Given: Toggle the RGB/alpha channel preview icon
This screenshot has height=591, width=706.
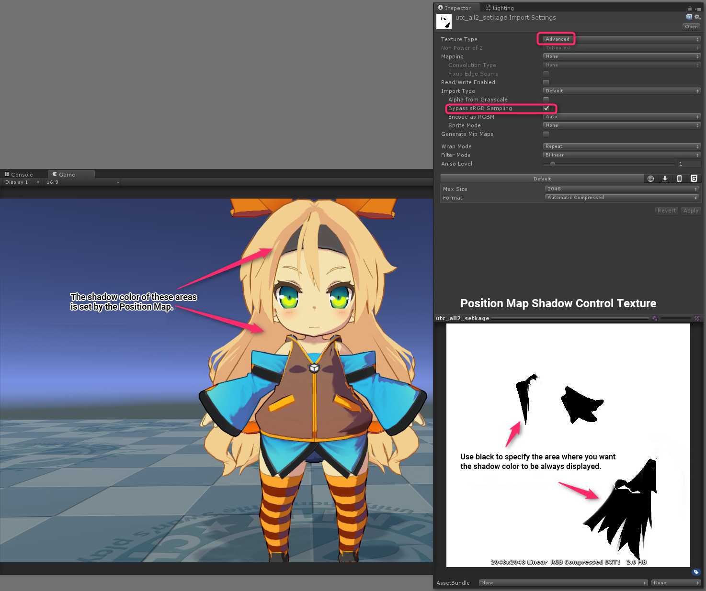Looking at the screenshot, I should (655, 318).
